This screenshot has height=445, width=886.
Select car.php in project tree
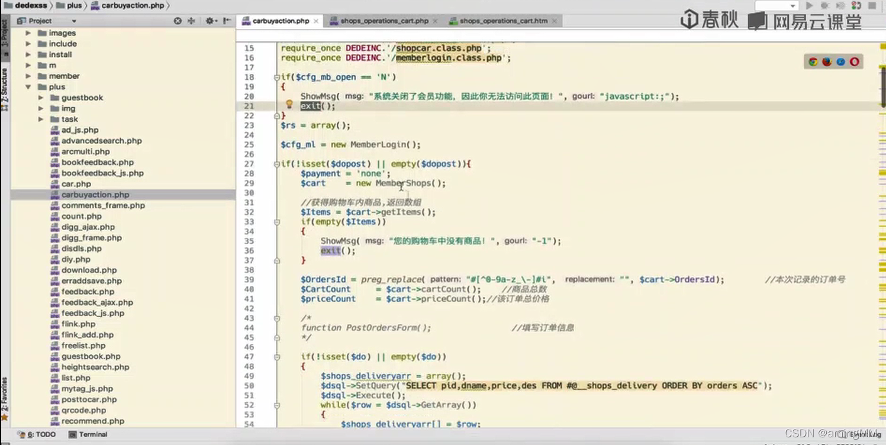76,184
